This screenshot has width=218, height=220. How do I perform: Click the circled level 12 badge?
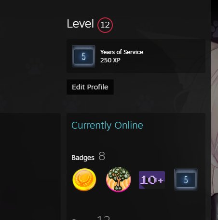click(x=105, y=25)
